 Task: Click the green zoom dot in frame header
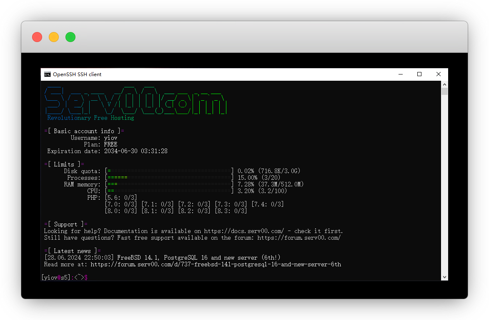(70, 37)
